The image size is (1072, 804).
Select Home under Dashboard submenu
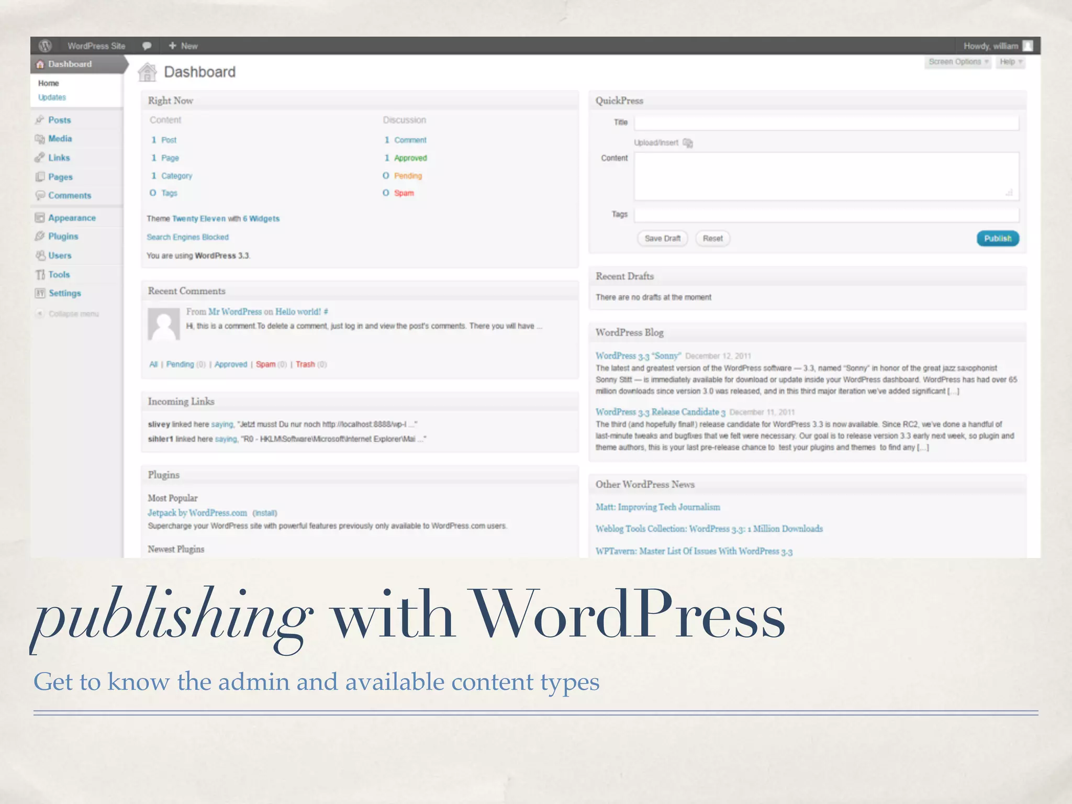[x=49, y=83]
